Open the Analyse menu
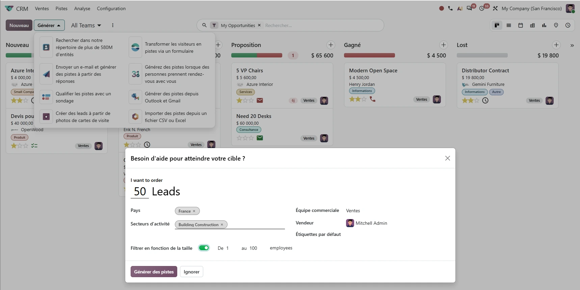The height and width of the screenshot is (290, 580). (82, 8)
